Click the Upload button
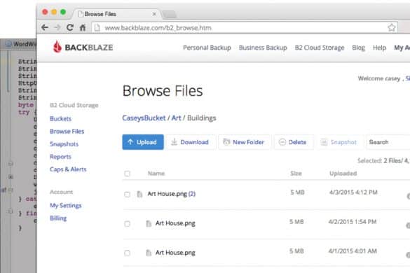 (143, 142)
